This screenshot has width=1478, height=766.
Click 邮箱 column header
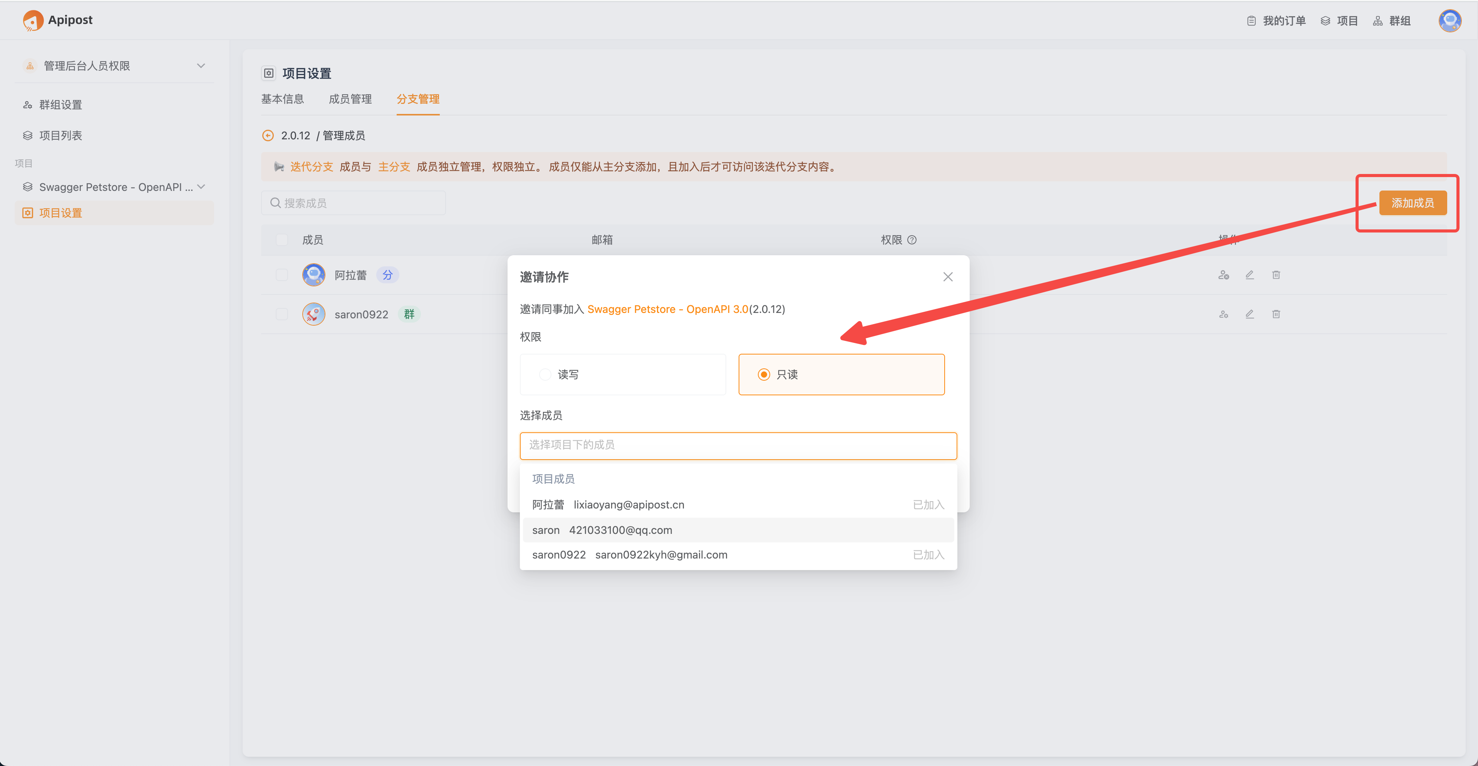tap(602, 240)
